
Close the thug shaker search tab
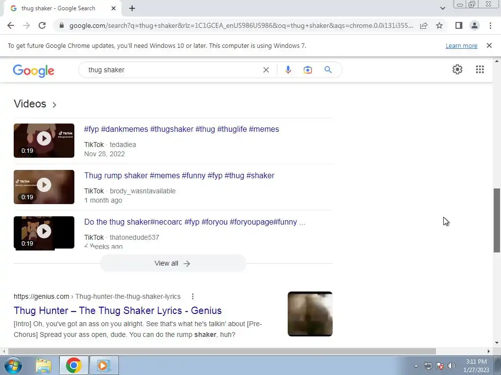114,9
